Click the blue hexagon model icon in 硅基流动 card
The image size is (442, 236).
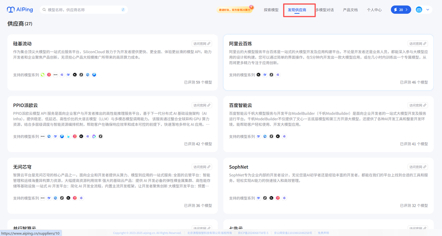88,75
